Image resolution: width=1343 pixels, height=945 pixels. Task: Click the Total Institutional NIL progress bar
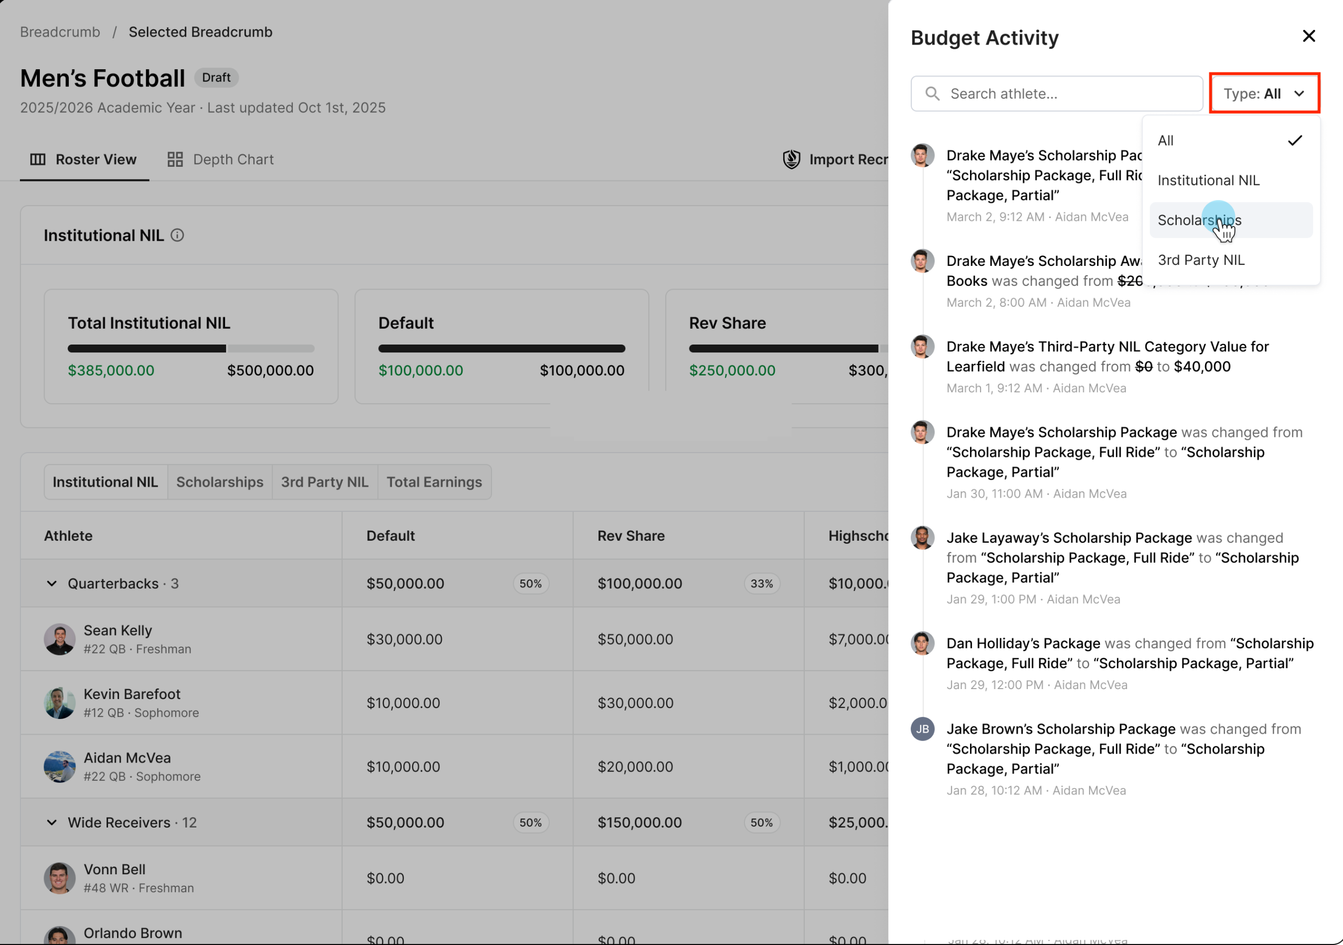click(190, 348)
